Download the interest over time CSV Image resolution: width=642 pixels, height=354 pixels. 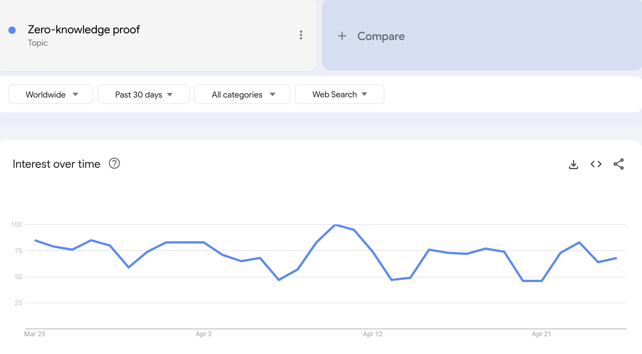click(573, 164)
